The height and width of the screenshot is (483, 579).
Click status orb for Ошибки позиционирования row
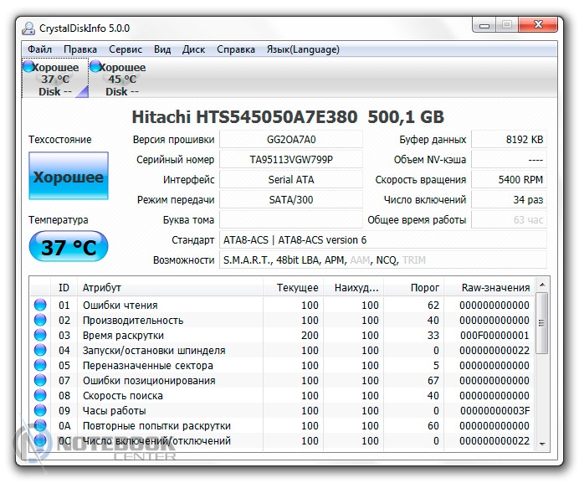[x=39, y=381]
